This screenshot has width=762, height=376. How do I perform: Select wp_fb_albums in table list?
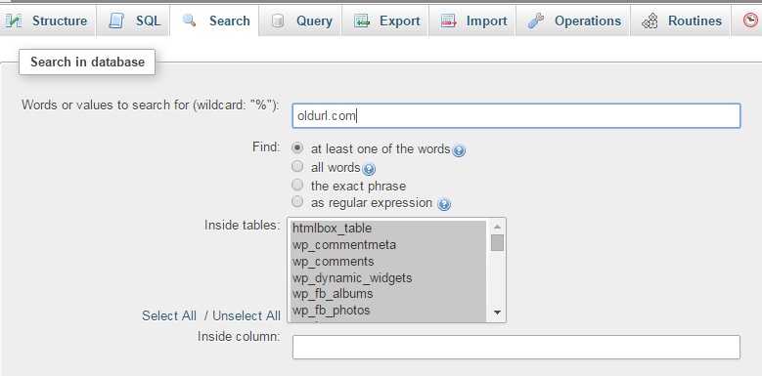387,294
